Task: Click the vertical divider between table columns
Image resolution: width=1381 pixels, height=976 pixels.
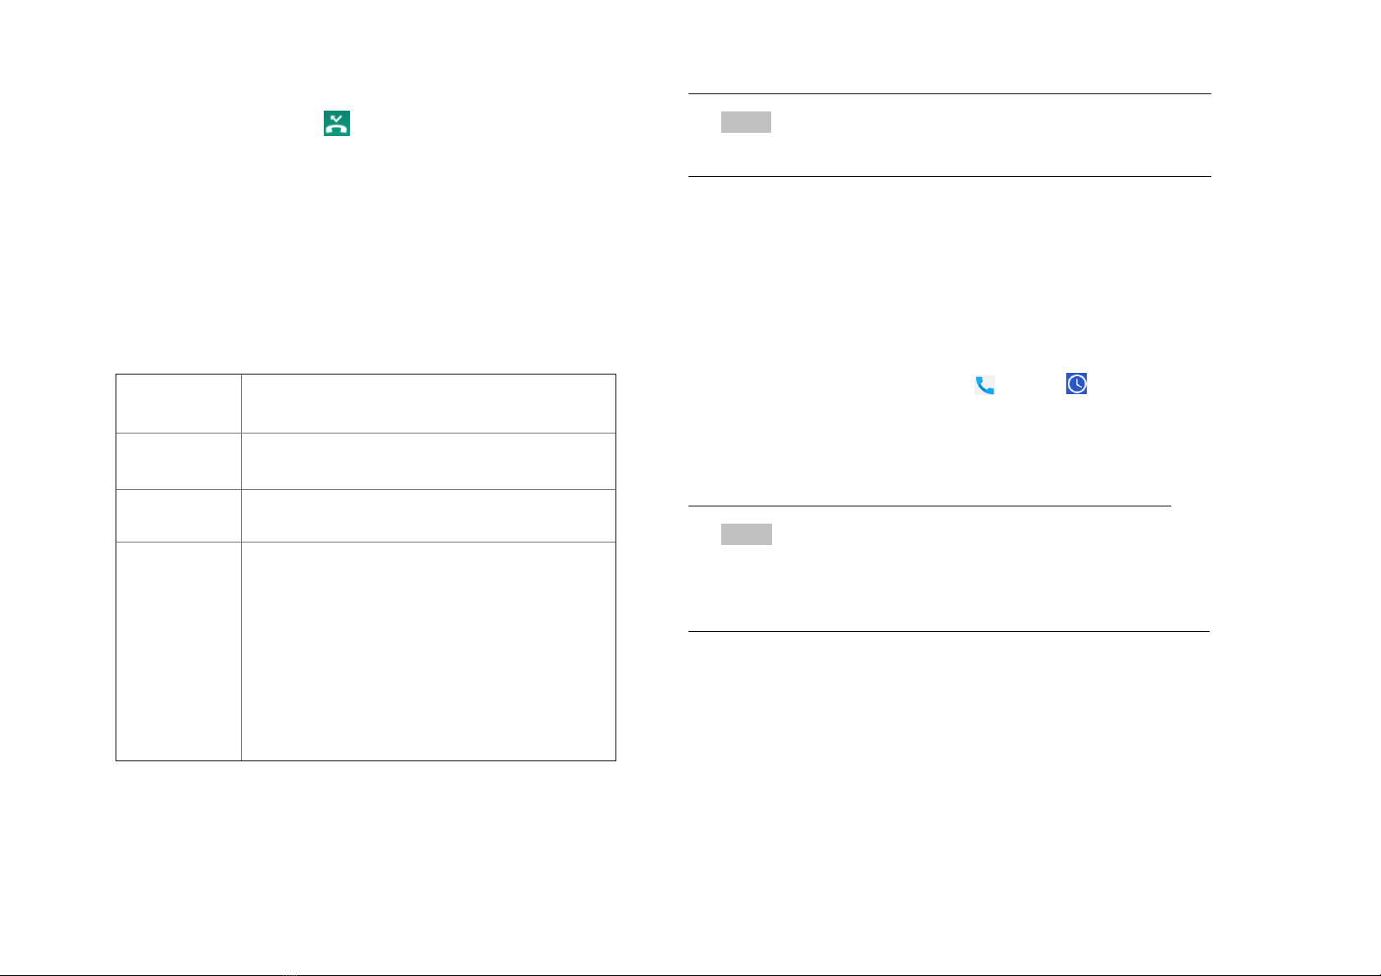Action: click(x=241, y=568)
